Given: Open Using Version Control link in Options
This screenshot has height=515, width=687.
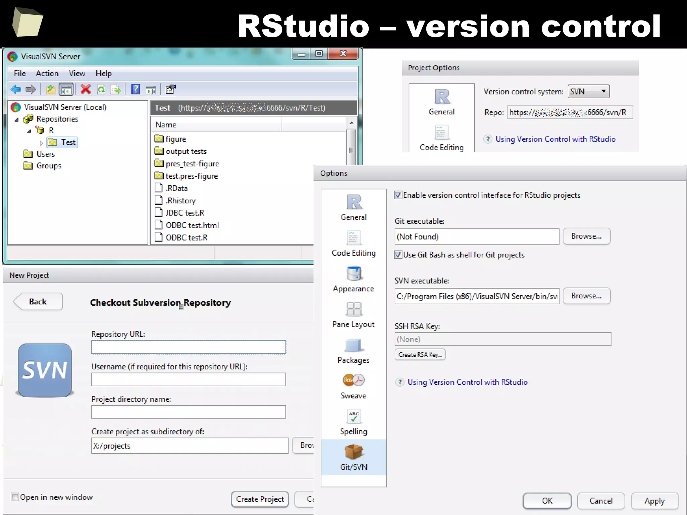Looking at the screenshot, I should (x=467, y=382).
